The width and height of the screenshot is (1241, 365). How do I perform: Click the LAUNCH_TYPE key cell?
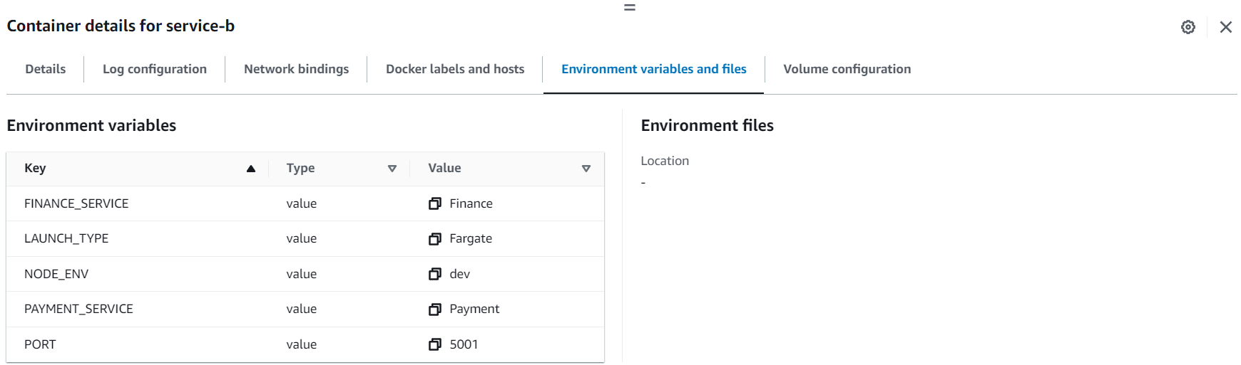(x=66, y=238)
